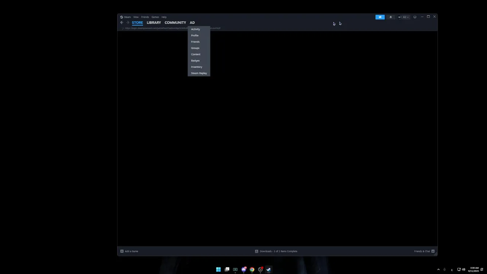Image resolution: width=487 pixels, height=274 pixels.
Task: Click the Steam taskbar icon
Action: coord(269,269)
